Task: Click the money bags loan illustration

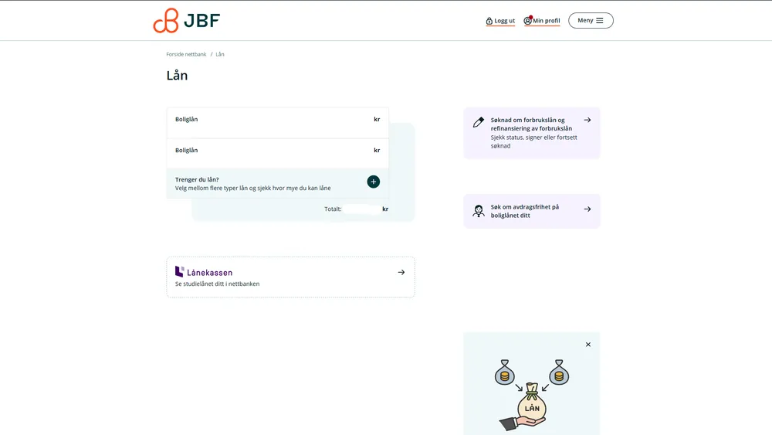Action: point(531,394)
